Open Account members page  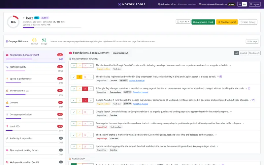pyautogui.click(x=187, y=4)
